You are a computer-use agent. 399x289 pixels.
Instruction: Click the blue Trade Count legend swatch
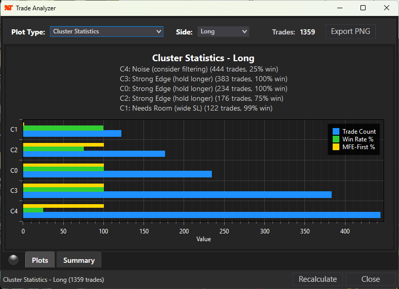click(336, 132)
